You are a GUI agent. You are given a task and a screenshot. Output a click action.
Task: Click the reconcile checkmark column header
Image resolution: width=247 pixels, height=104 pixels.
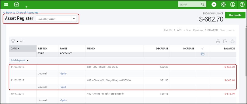202,49
